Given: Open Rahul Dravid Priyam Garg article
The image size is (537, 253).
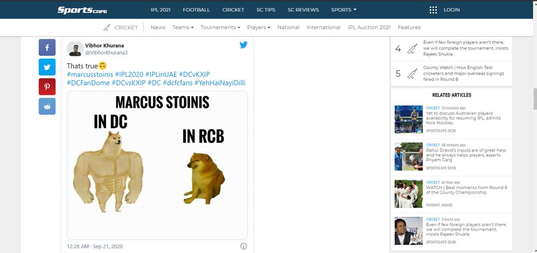Looking at the screenshot, I should click(466, 155).
